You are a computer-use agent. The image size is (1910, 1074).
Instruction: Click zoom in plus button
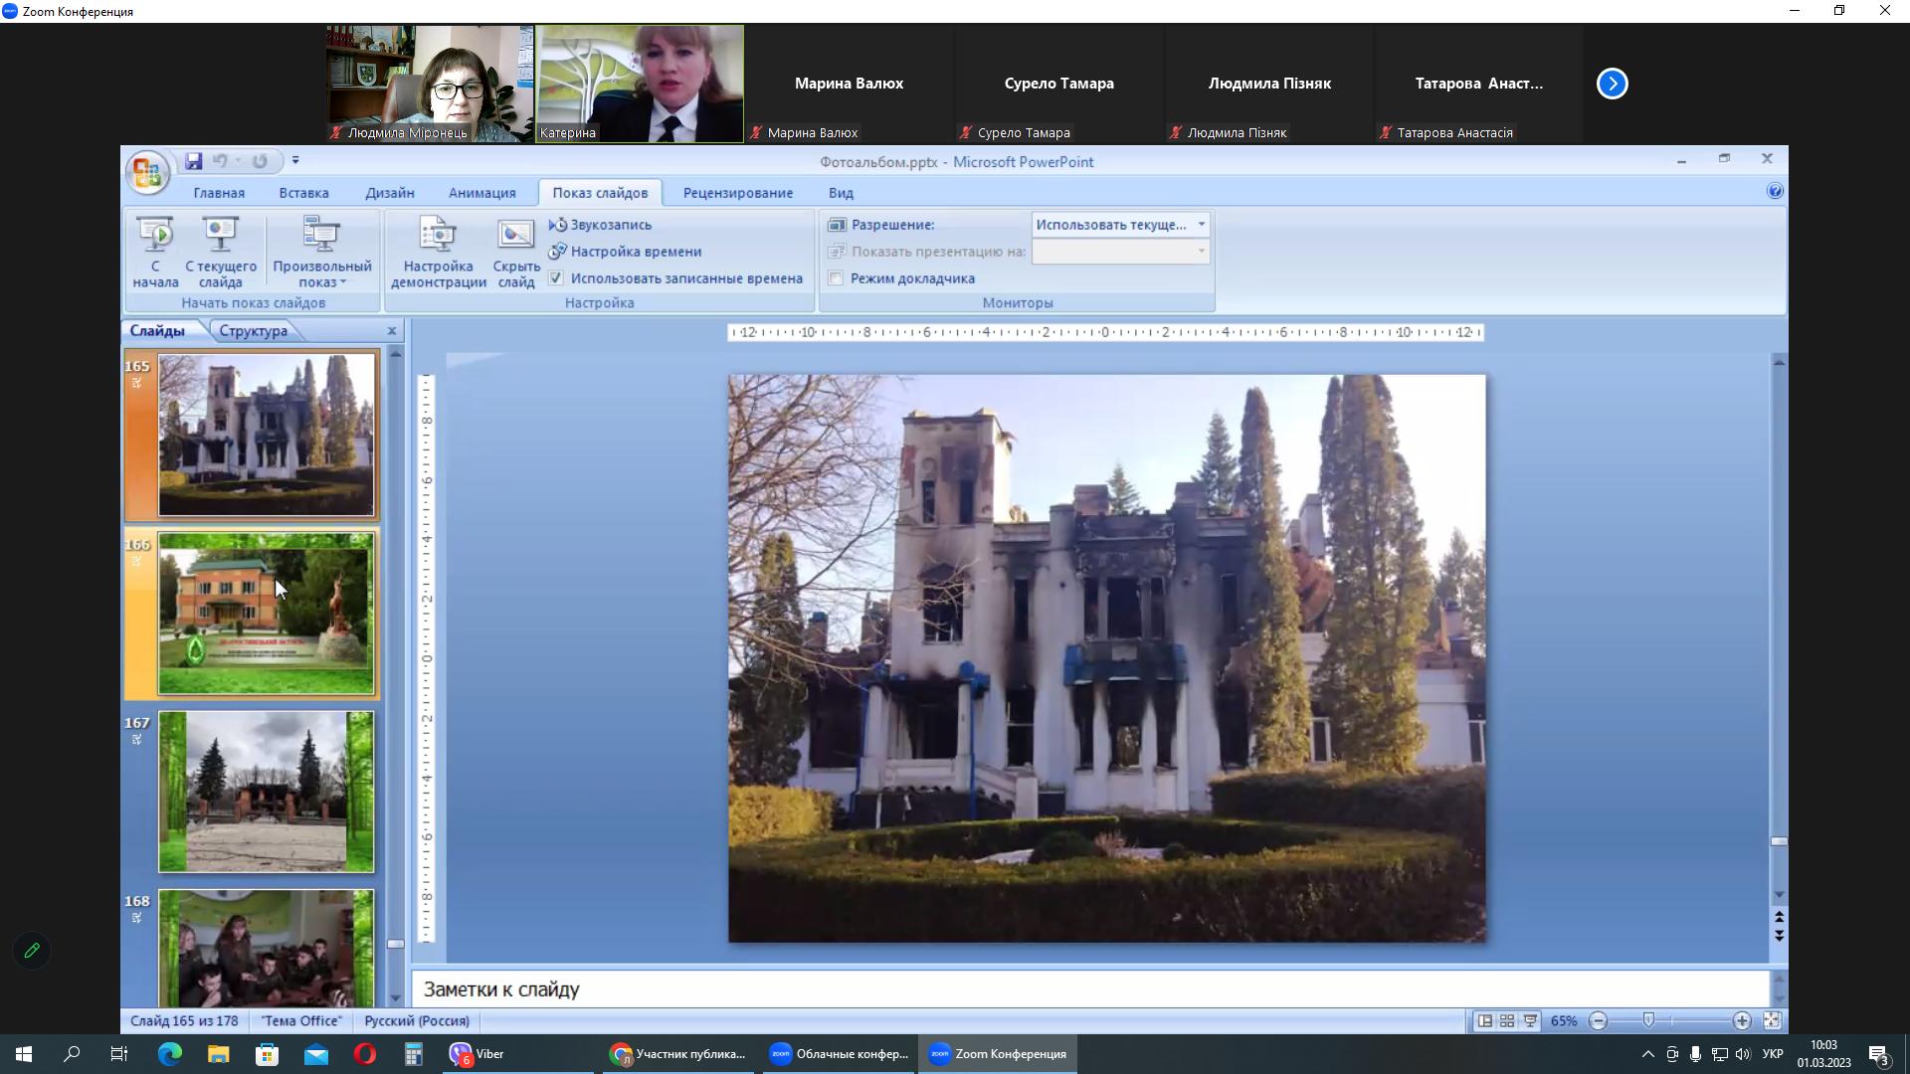point(1742,1021)
